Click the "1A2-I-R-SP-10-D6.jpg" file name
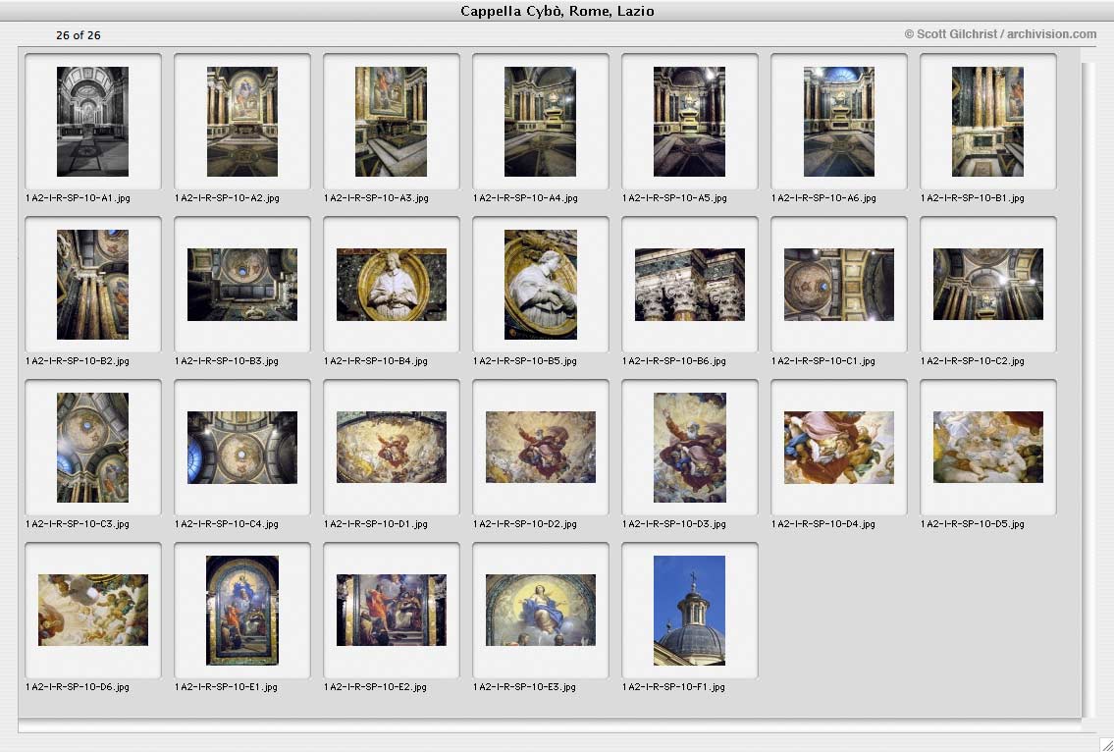The width and height of the screenshot is (1114, 752). click(78, 686)
